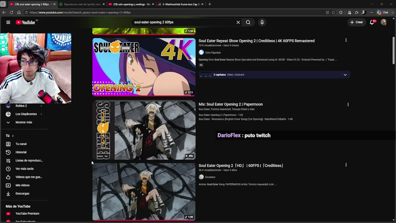Open the browser profile picture in the toolbar
Image resolution: width=396 pixels, height=223 pixels.
click(x=364, y=12)
